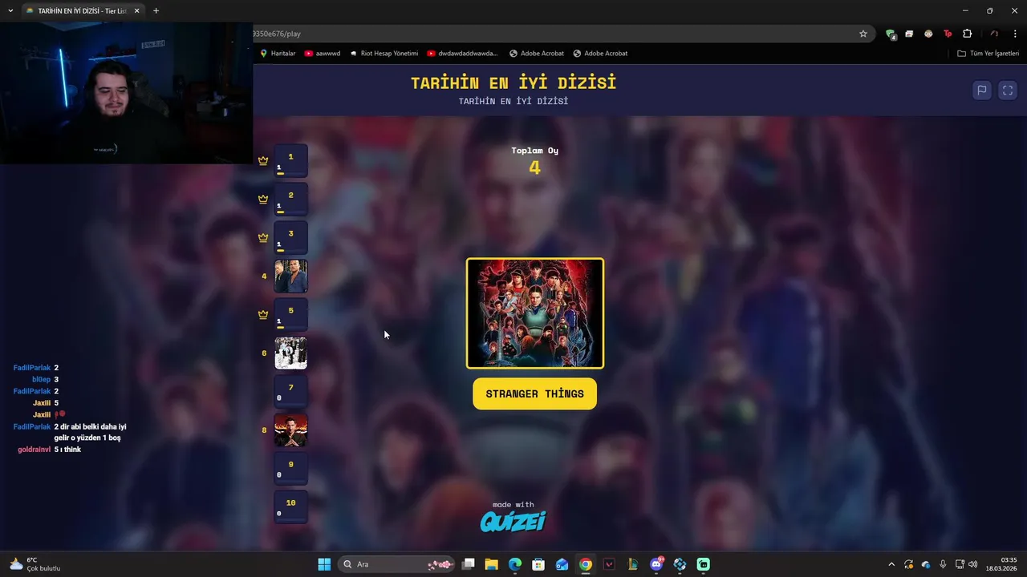The image size is (1027, 577).
Task: Click the crown icon beside slot 1
Action: pyautogui.click(x=263, y=160)
